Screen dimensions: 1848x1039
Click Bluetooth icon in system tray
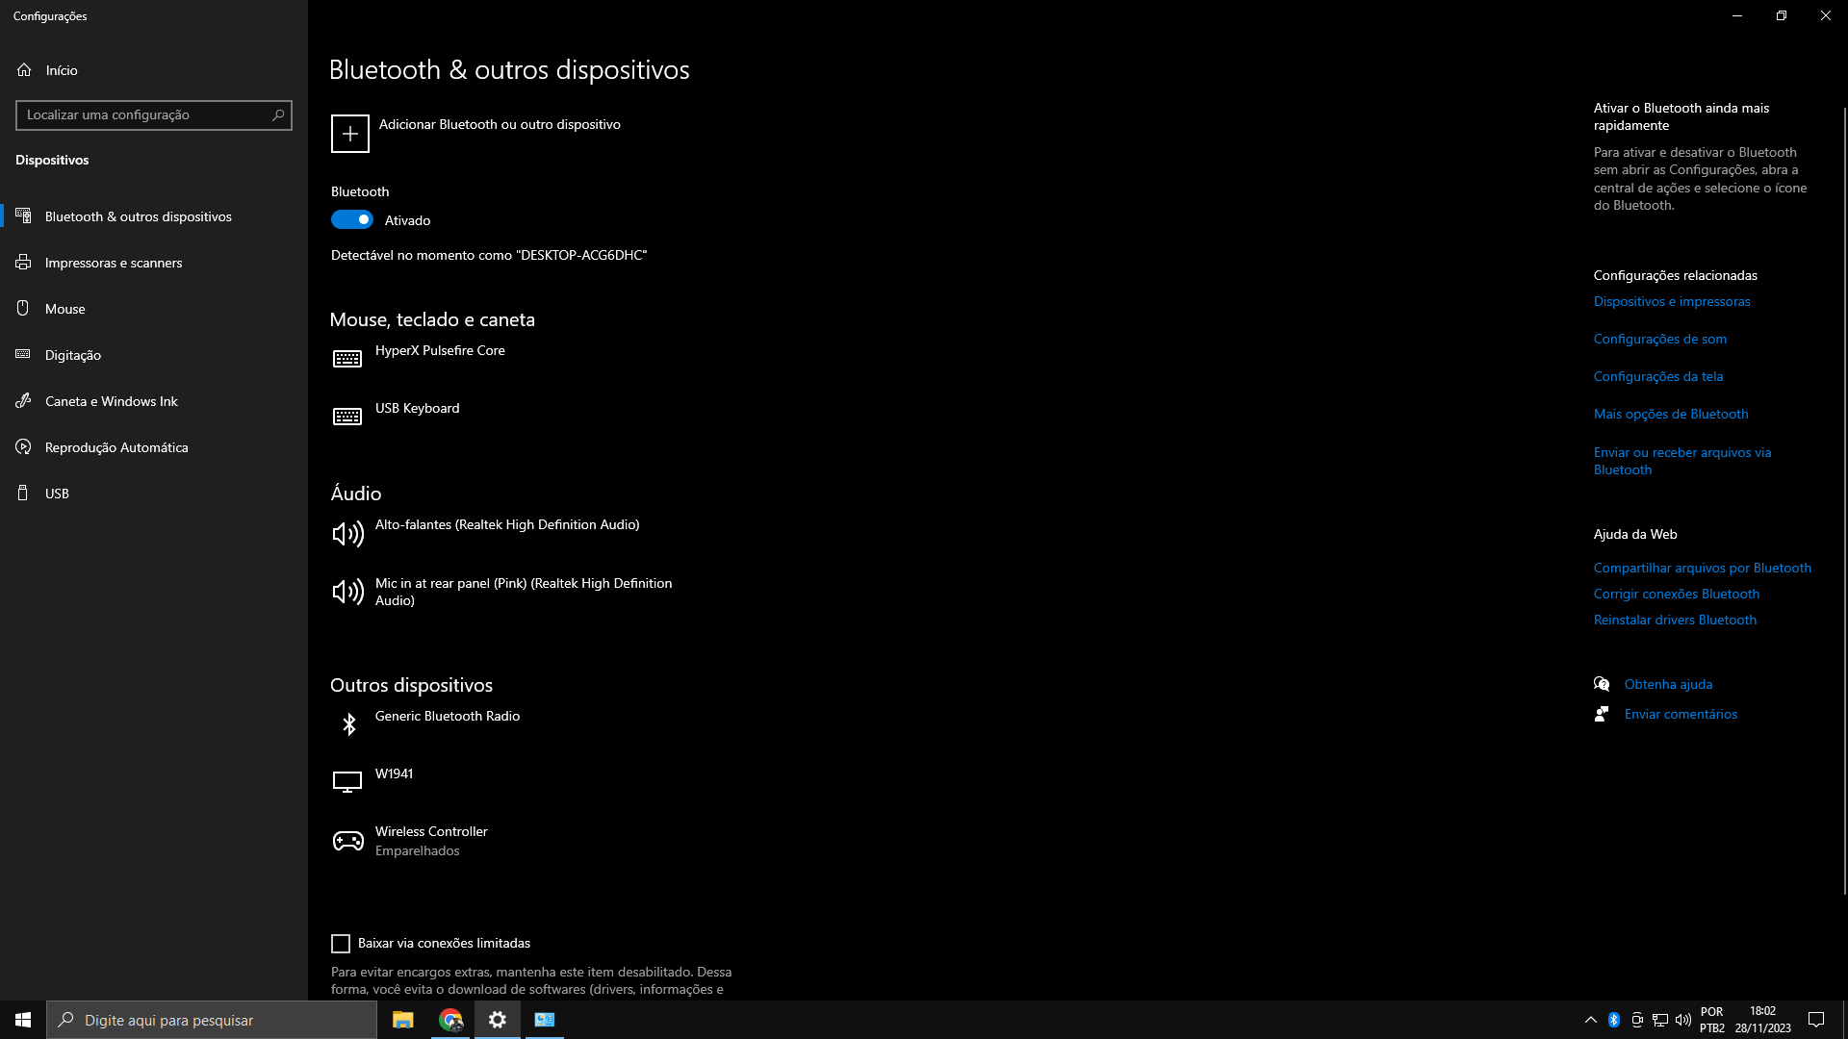point(1614,1020)
